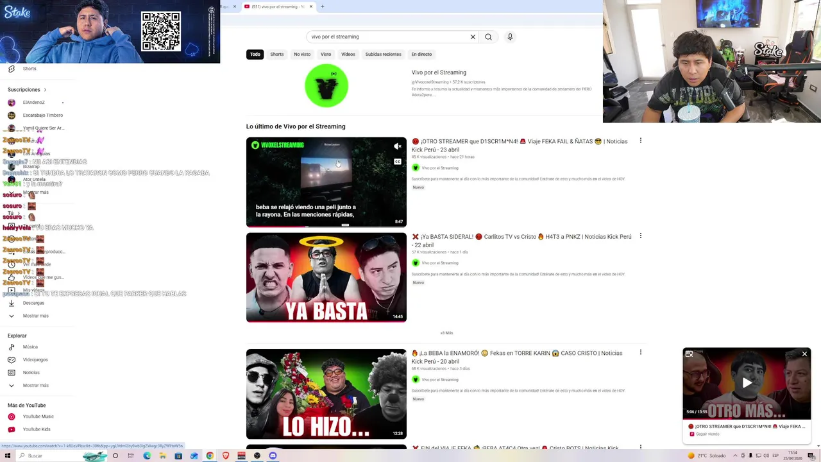The height and width of the screenshot is (462, 821).
Task: Open Microsoft Edge from taskbar
Action: pyautogui.click(x=147, y=456)
